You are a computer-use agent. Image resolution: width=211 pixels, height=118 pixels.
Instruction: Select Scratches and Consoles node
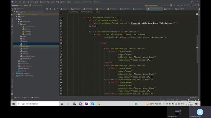click(26, 76)
